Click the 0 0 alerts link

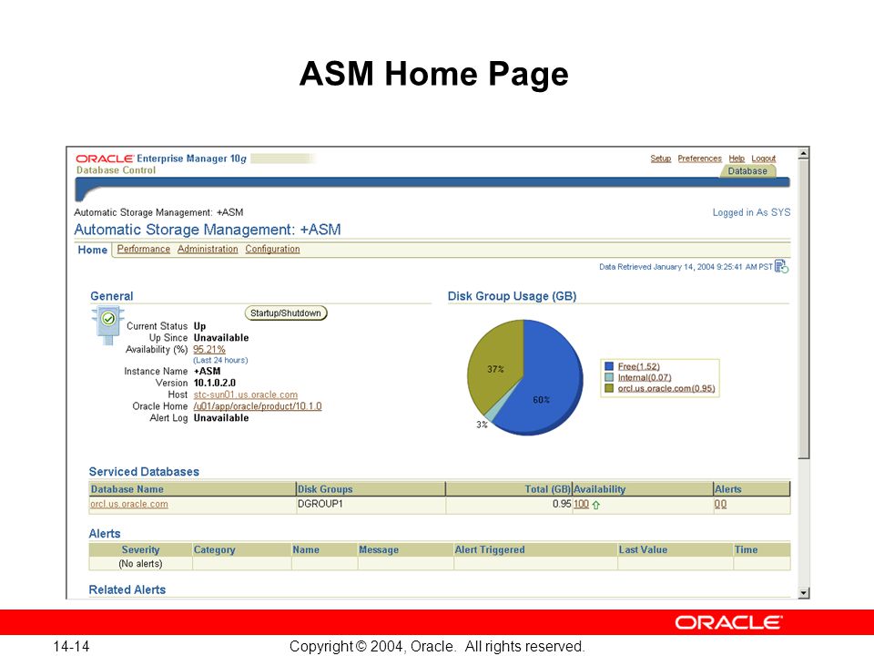[720, 504]
